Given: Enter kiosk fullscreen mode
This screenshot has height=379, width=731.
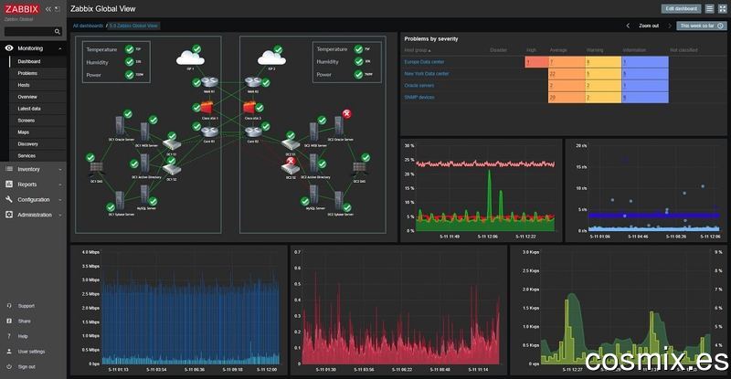Looking at the screenshot, I should (x=722, y=9).
